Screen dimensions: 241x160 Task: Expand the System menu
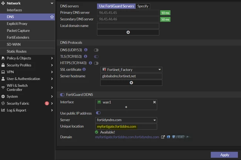click(52, 96)
